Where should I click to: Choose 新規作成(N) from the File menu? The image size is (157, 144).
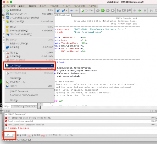tap(29, 10)
